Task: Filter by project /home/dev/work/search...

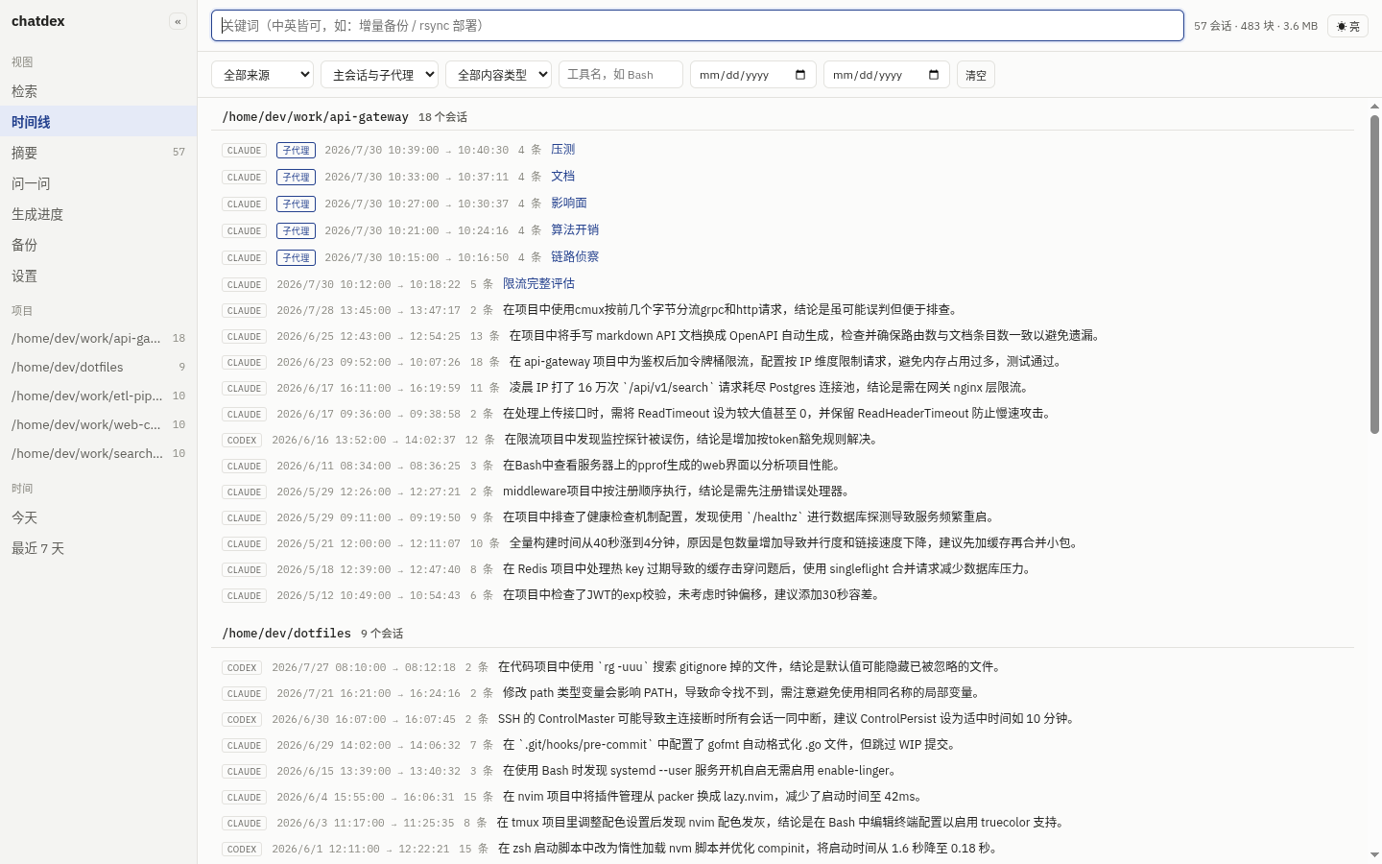Action: coord(98,453)
